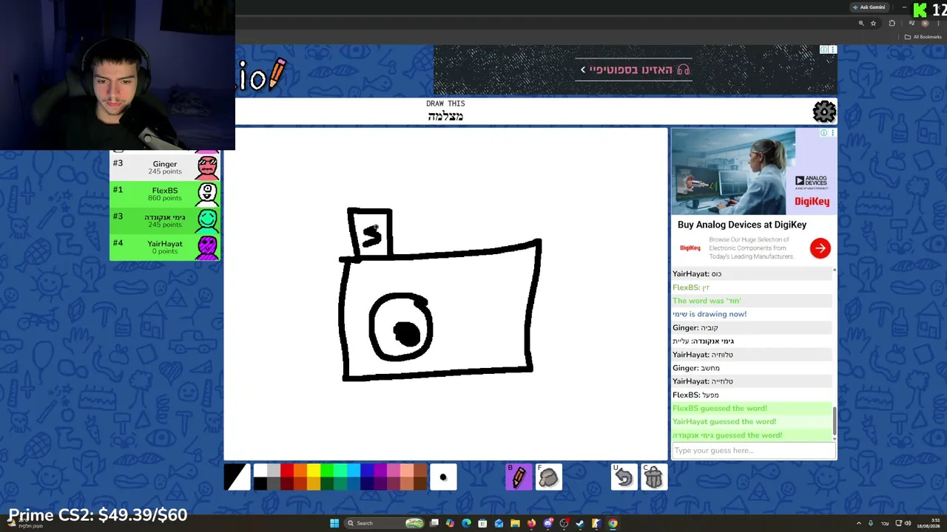Bookmark this page with the star icon
947x532 pixels.
[x=873, y=24]
